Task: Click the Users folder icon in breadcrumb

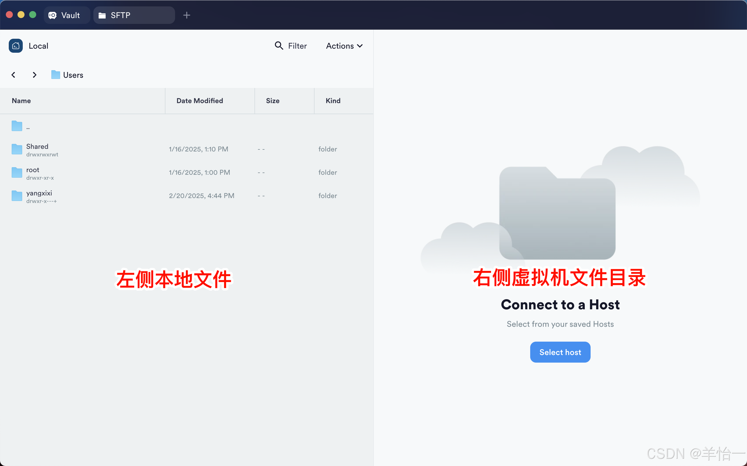Action: (x=55, y=75)
